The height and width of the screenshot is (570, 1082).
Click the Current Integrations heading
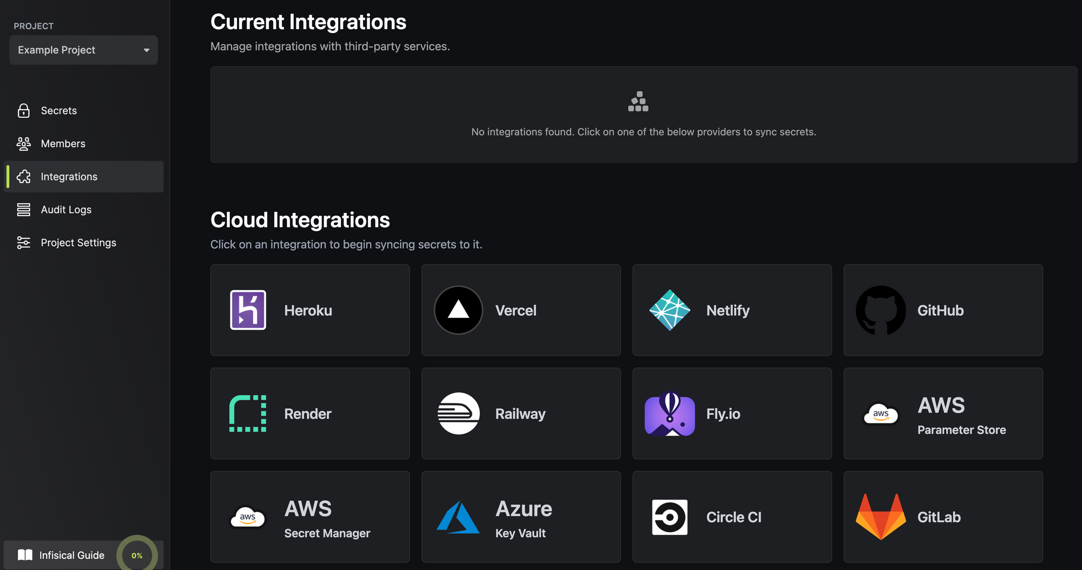308,22
